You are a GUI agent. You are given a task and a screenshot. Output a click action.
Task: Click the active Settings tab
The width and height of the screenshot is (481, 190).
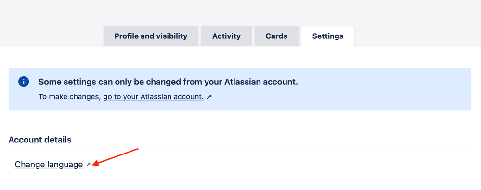pos(327,36)
